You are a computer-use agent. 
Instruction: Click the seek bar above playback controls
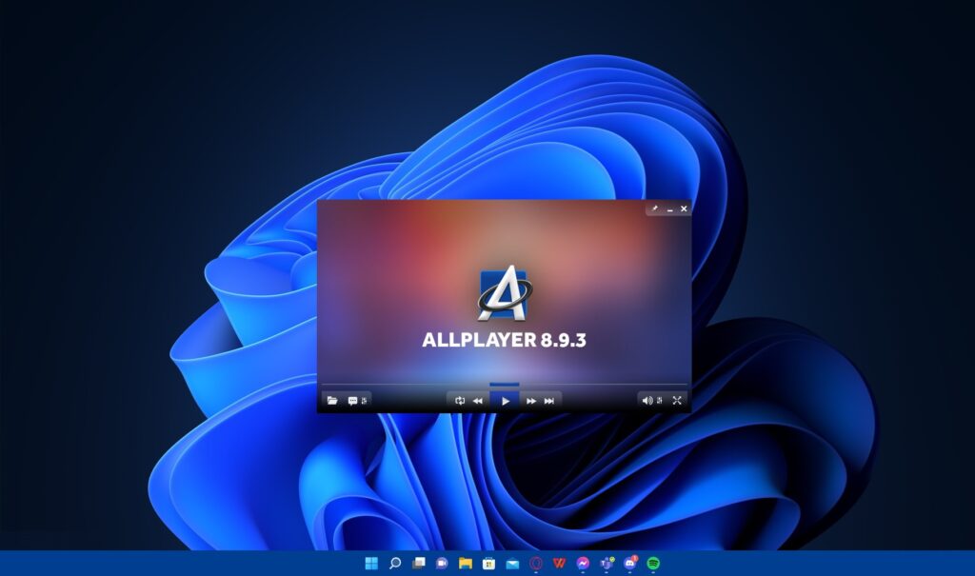pyautogui.click(x=505, y=385)
